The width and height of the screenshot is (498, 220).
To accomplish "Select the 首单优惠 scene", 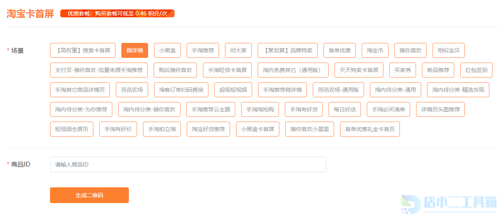I will click(340, 50).
